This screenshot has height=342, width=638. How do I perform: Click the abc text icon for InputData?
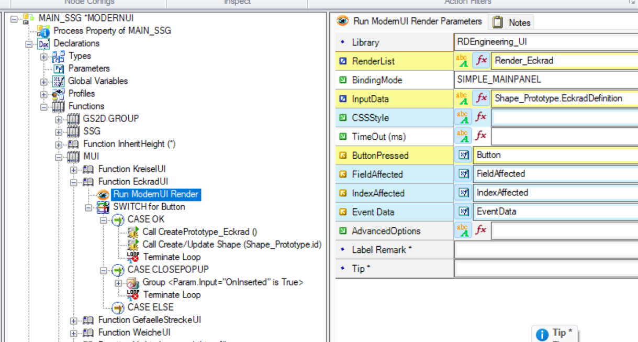pos(463,98)
